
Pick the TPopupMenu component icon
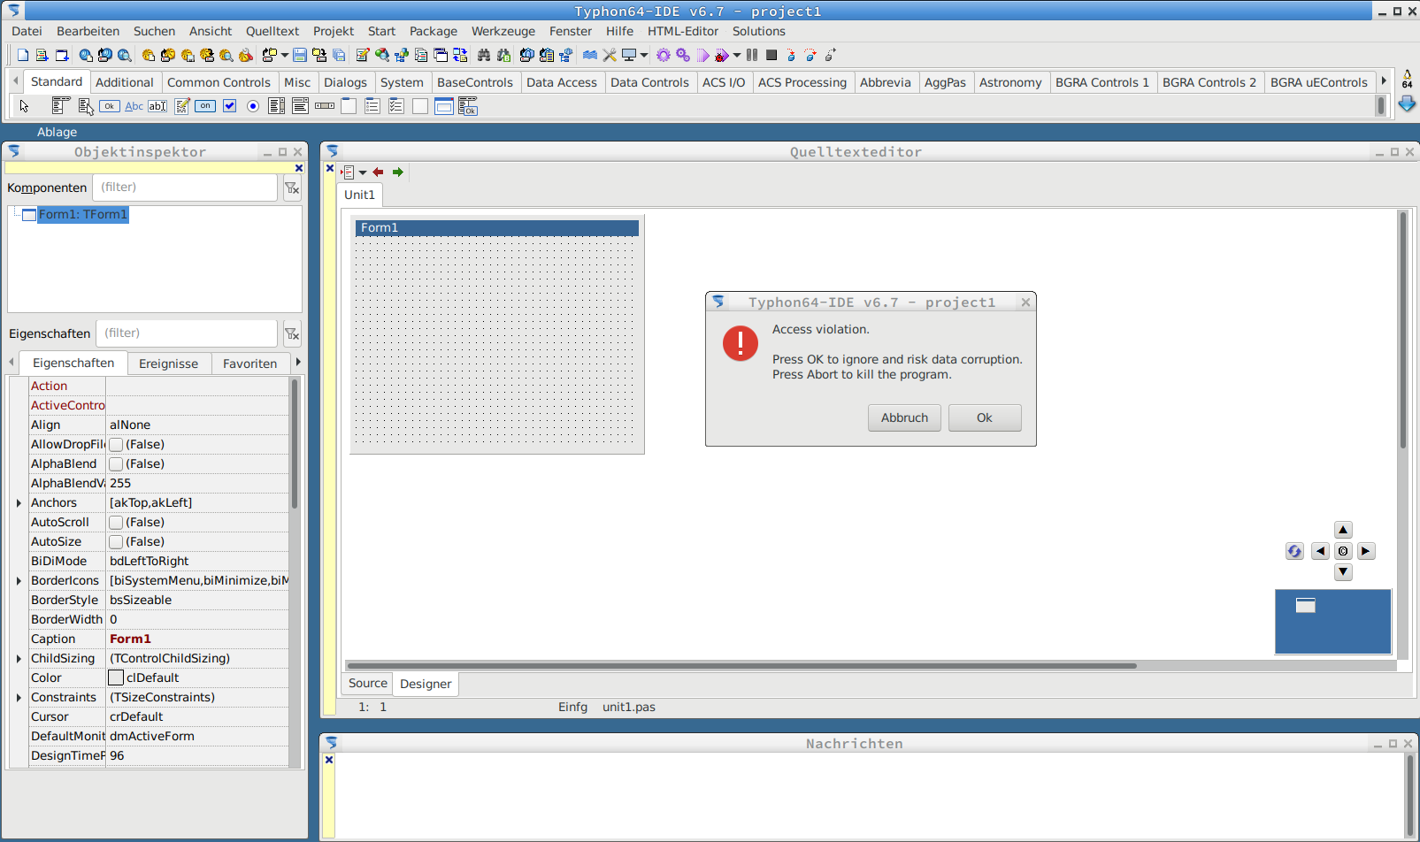[85, 106]
